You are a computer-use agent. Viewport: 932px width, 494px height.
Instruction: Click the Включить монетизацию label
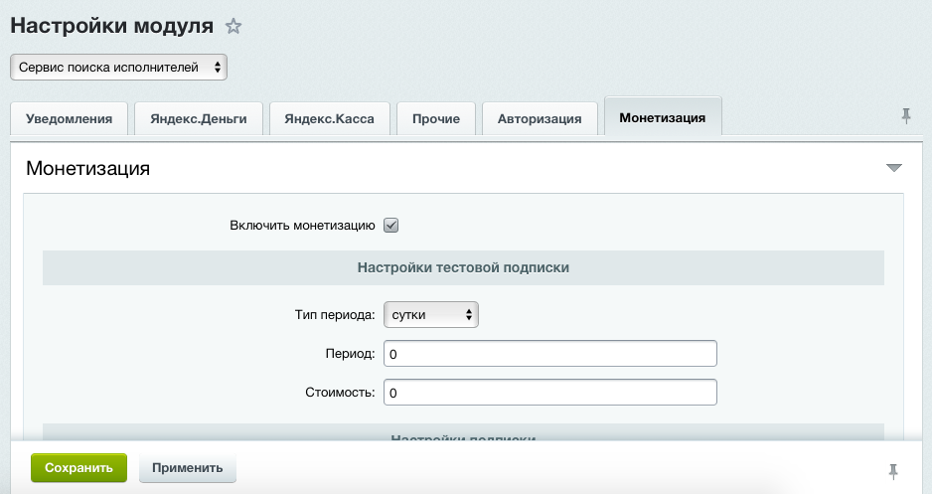coord(302,226)
